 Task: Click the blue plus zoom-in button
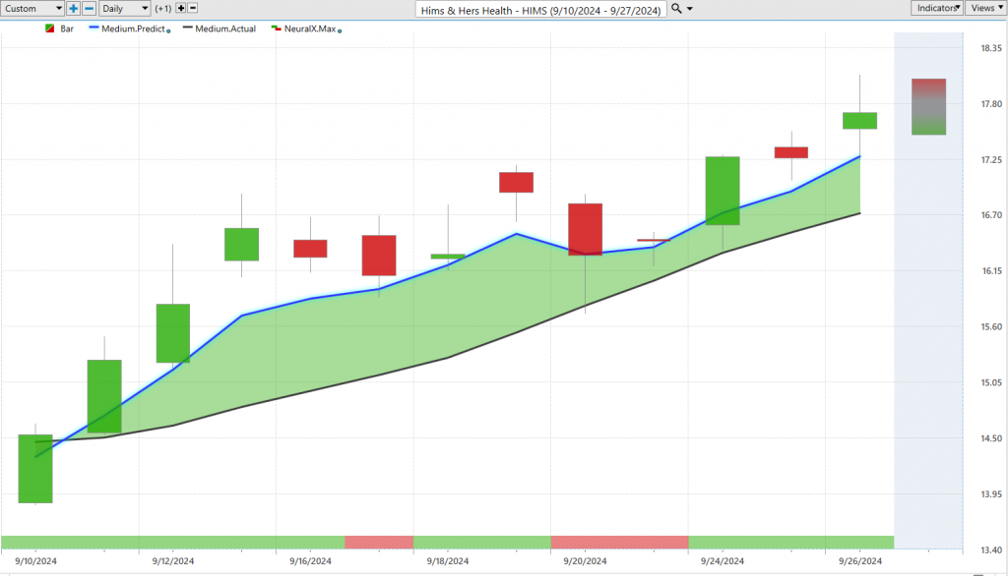(73, 8)
